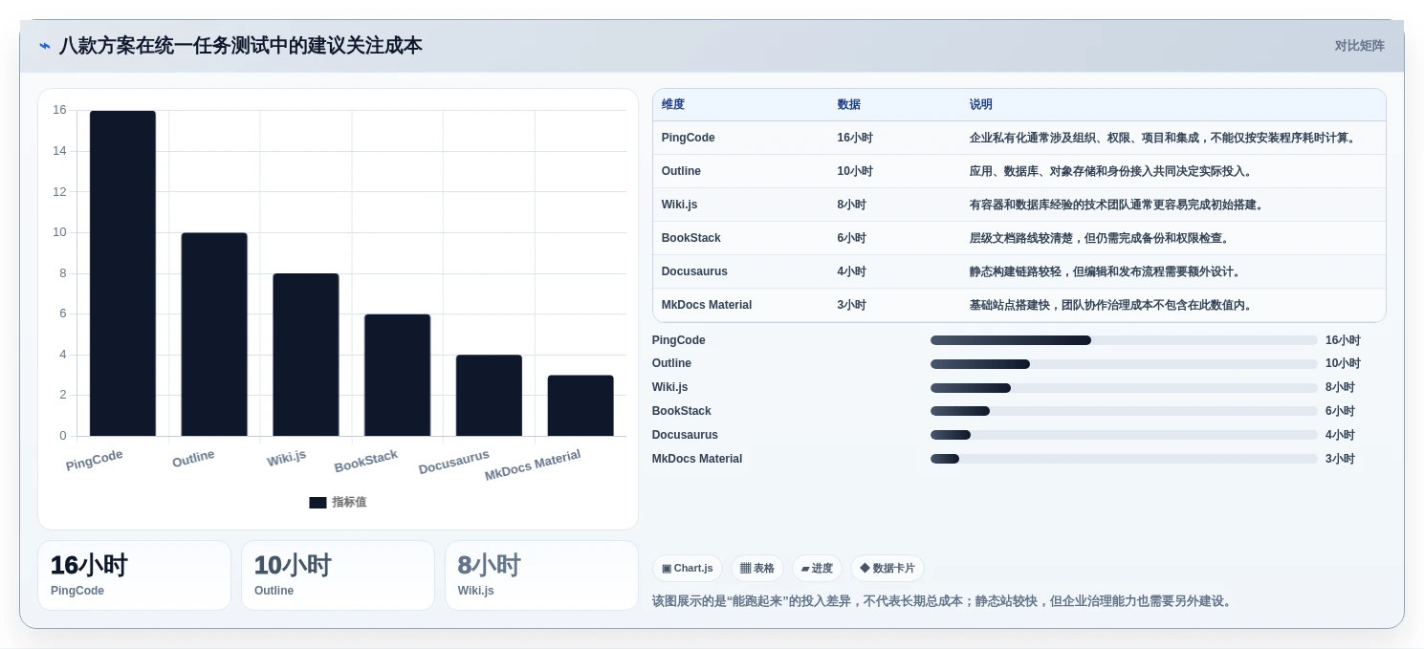Click the BookStack progress bar

[x=1124, y=411]
